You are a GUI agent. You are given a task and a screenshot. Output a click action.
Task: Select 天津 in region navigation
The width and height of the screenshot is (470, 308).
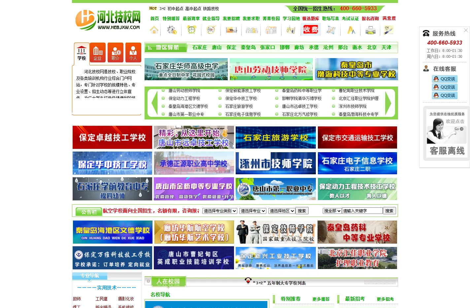pos(386,48)
